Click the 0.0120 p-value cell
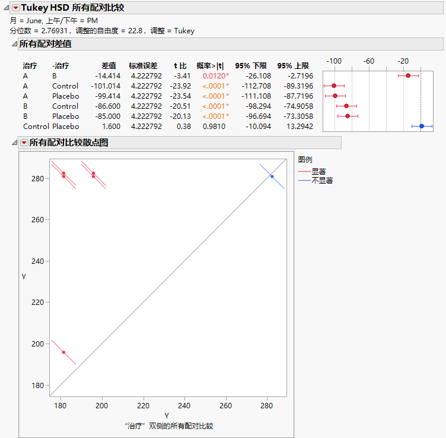The height and width of the screenshot is (438, 446). tap(214, 76)
